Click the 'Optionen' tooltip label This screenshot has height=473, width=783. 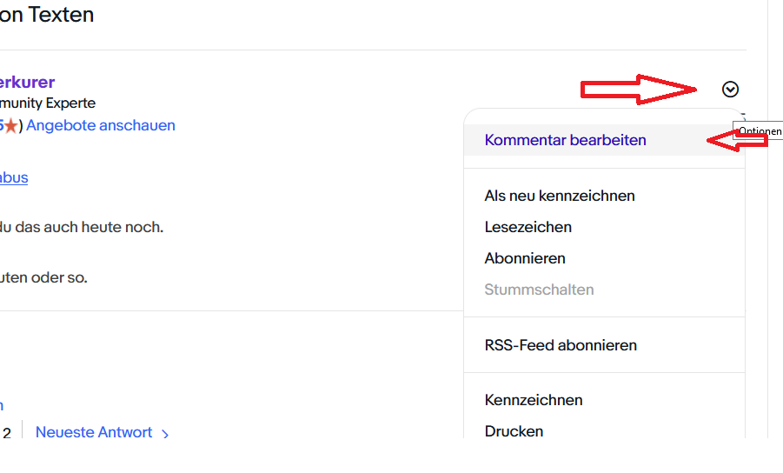759,131
